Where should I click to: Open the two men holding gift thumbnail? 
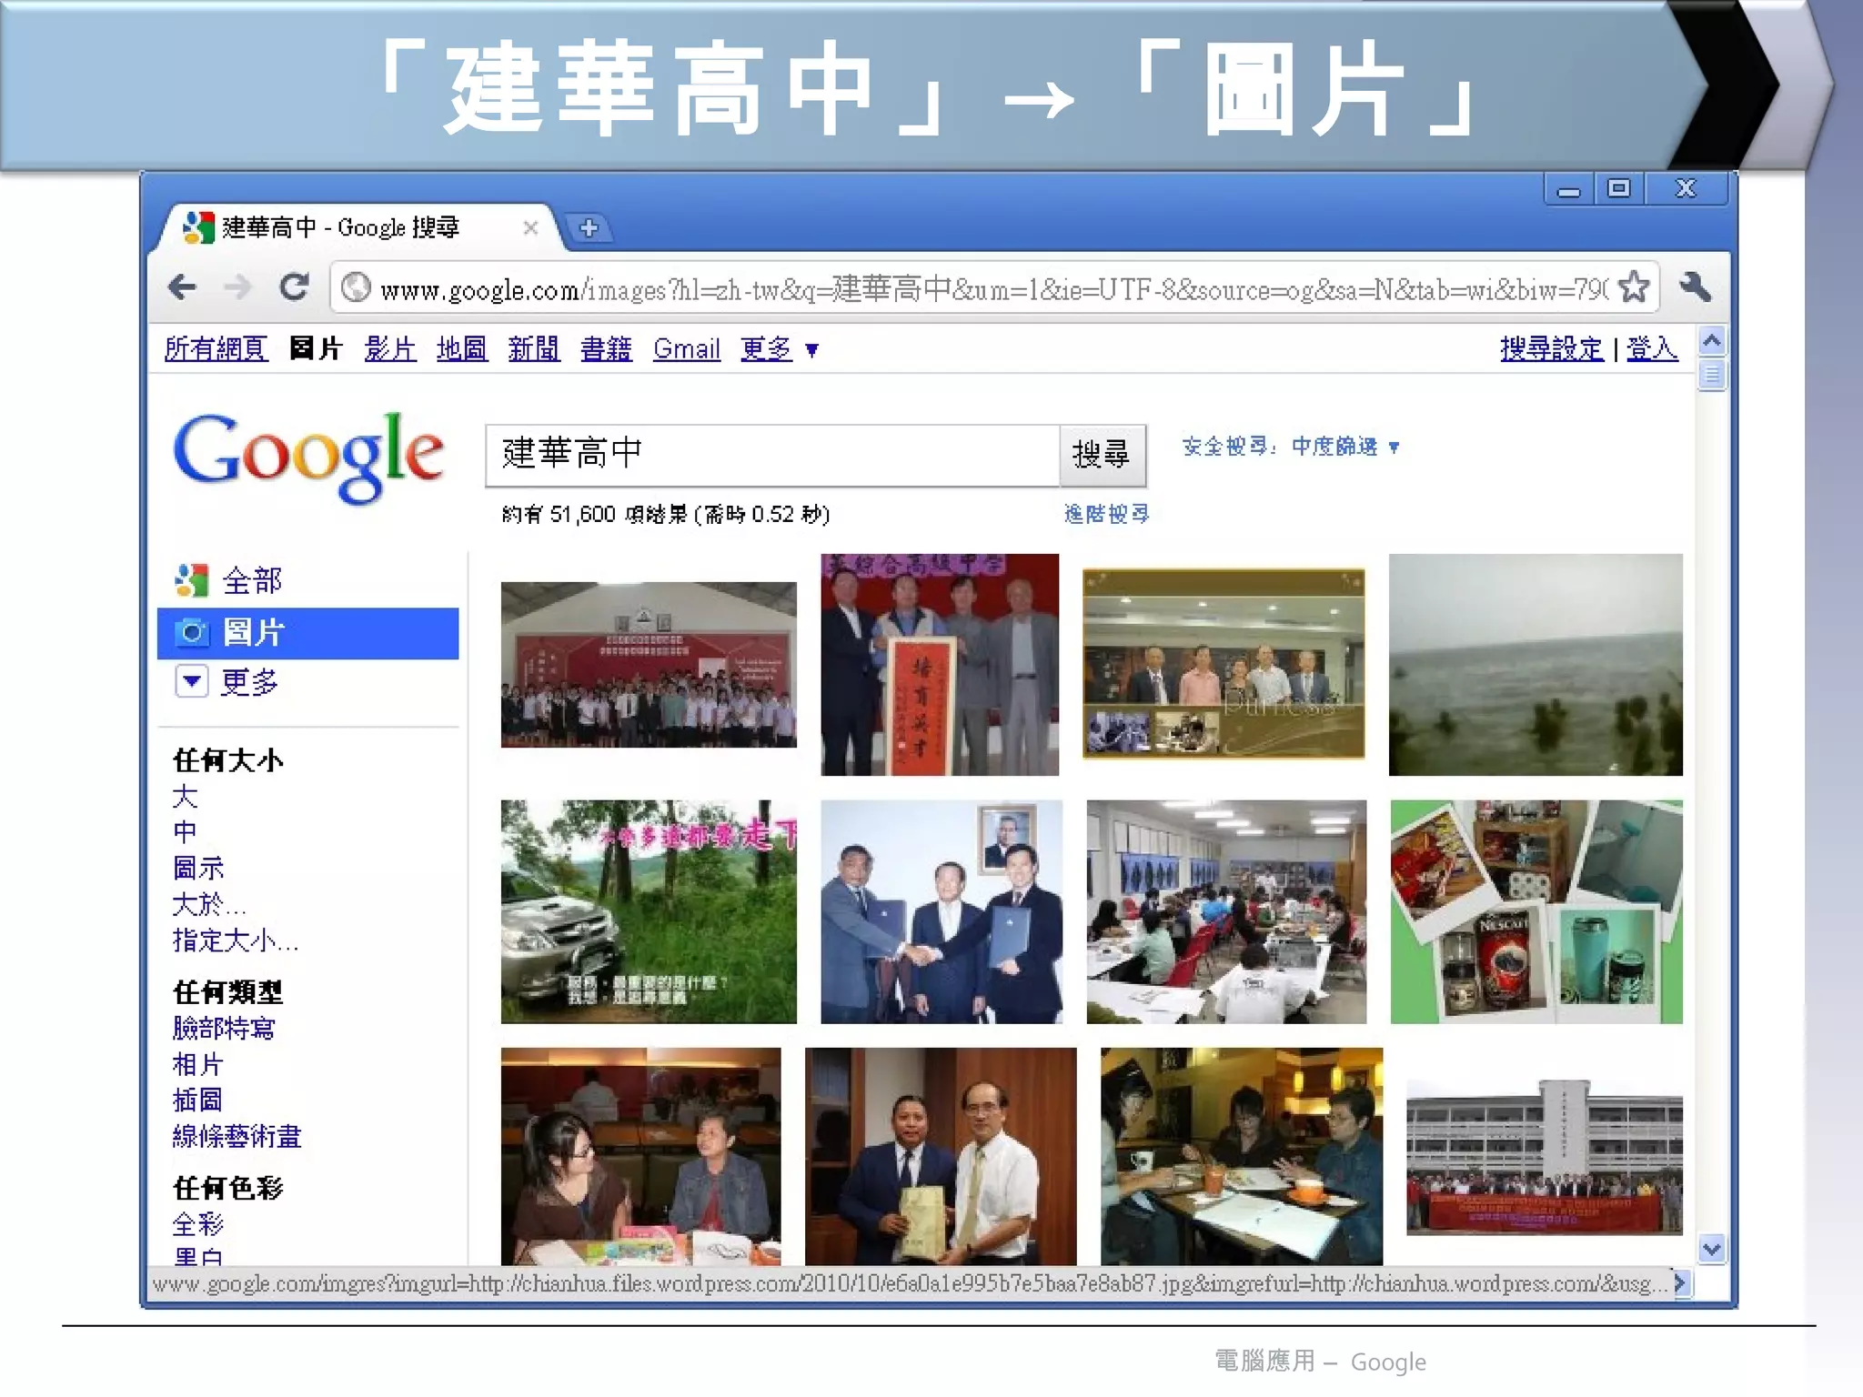click(941, 1157)
